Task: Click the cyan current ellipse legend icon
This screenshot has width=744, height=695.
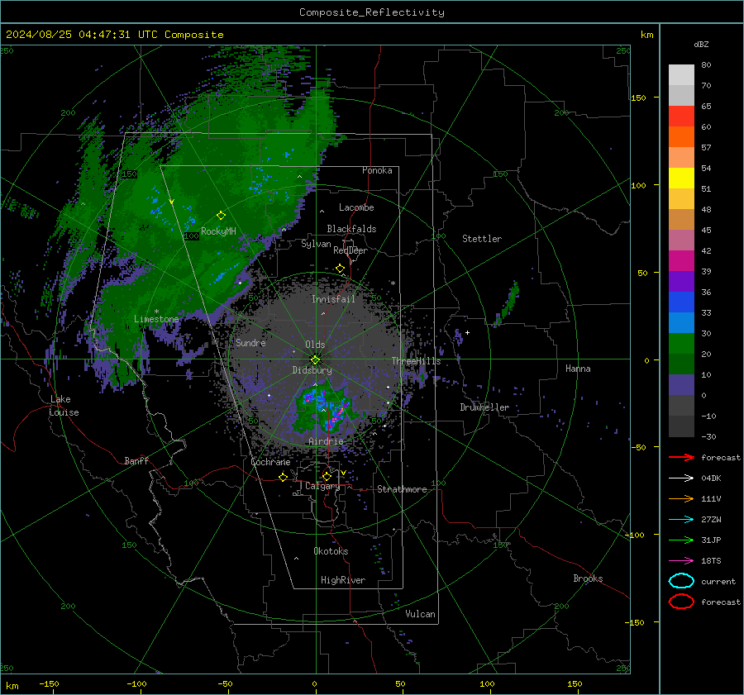Action: (681, 581)
